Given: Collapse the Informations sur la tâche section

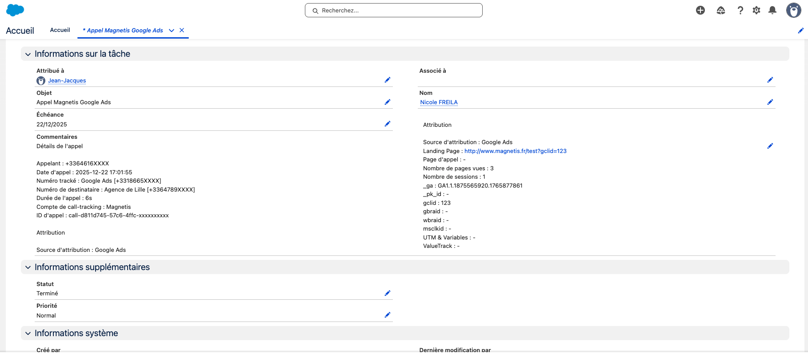Looking at the screenshot, I should (x=28, y=54).
